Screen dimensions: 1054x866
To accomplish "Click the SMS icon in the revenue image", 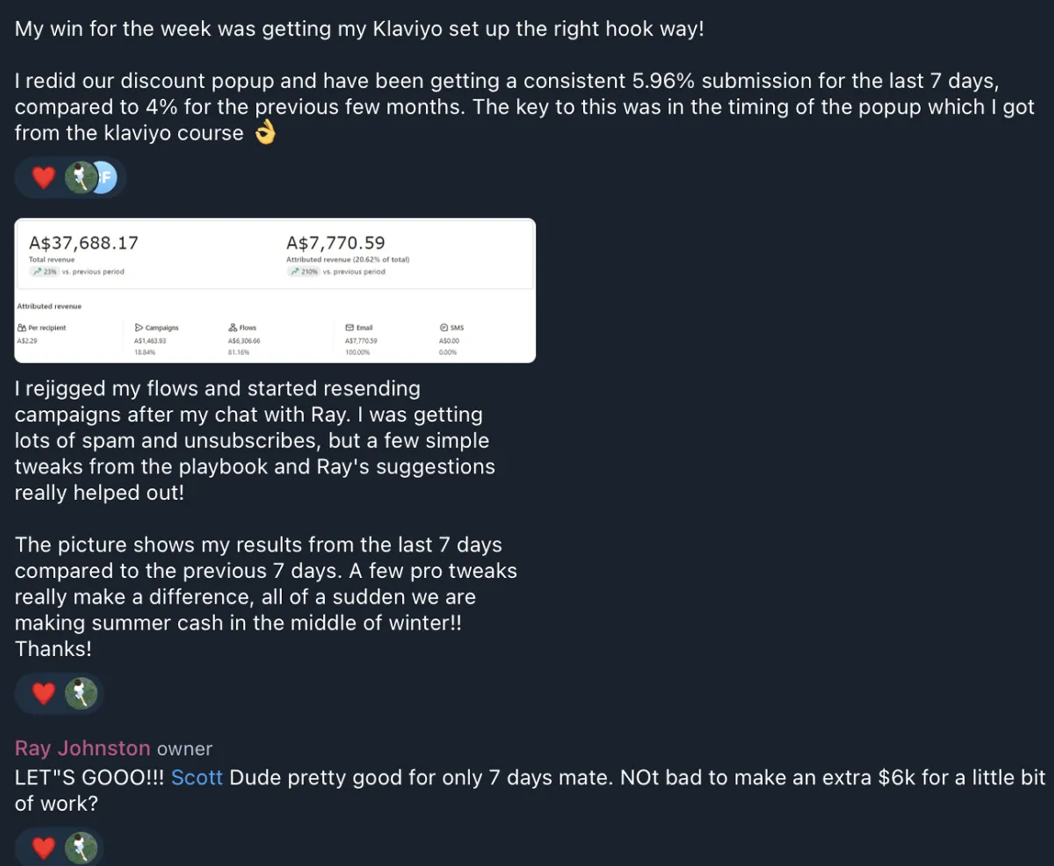I will 444,328.
